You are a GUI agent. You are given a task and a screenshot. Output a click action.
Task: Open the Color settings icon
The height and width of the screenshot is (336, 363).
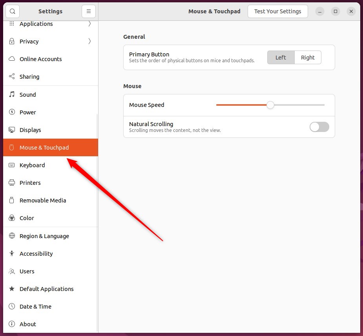(11, 218)
